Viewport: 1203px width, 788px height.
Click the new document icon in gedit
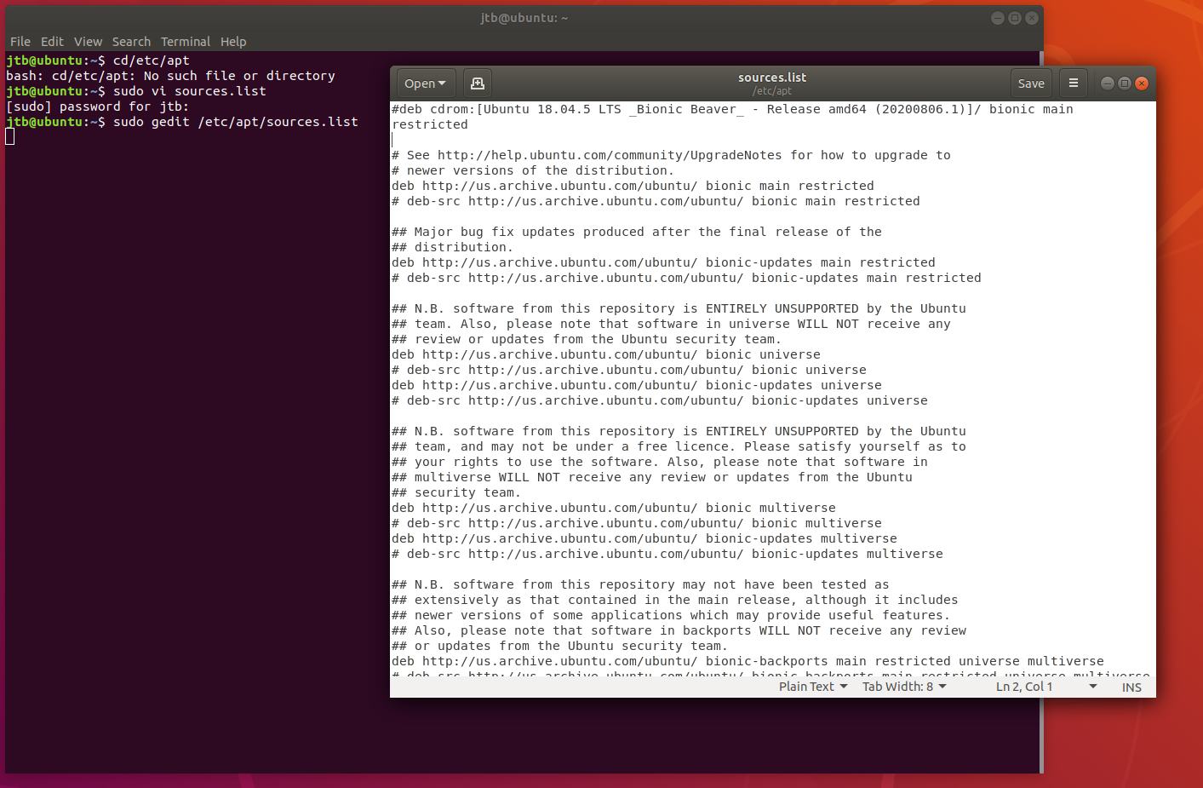pos(478,83)
